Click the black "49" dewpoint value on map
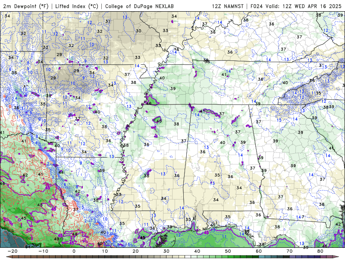Screen dimensions: 345x259 (56, 239)
